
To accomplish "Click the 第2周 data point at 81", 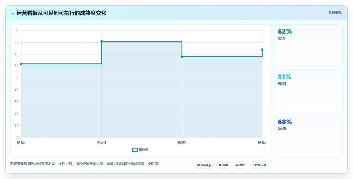I will click(x=101, y=41).
